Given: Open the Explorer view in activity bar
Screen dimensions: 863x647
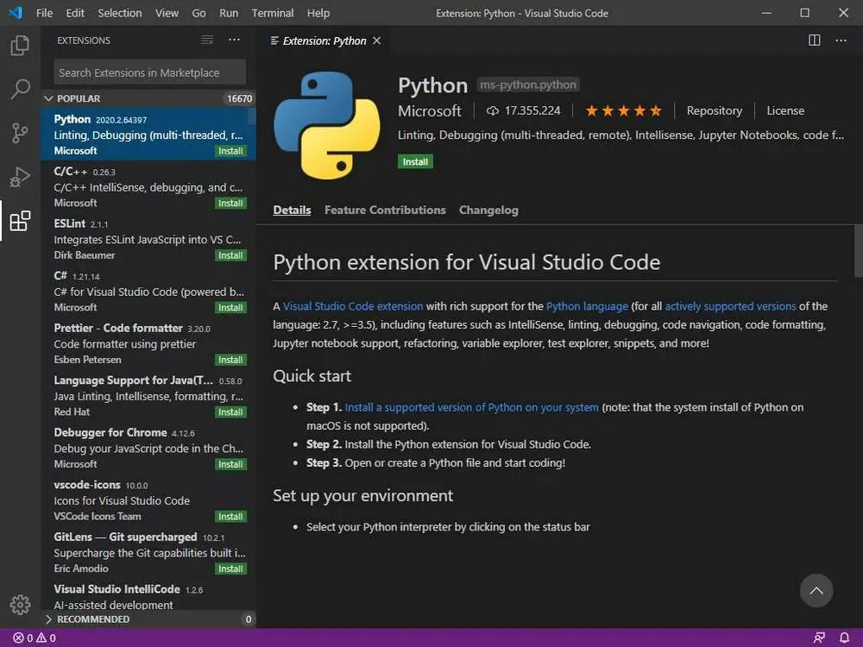Looking at the screenshot, I should click(x=20, y=46).
